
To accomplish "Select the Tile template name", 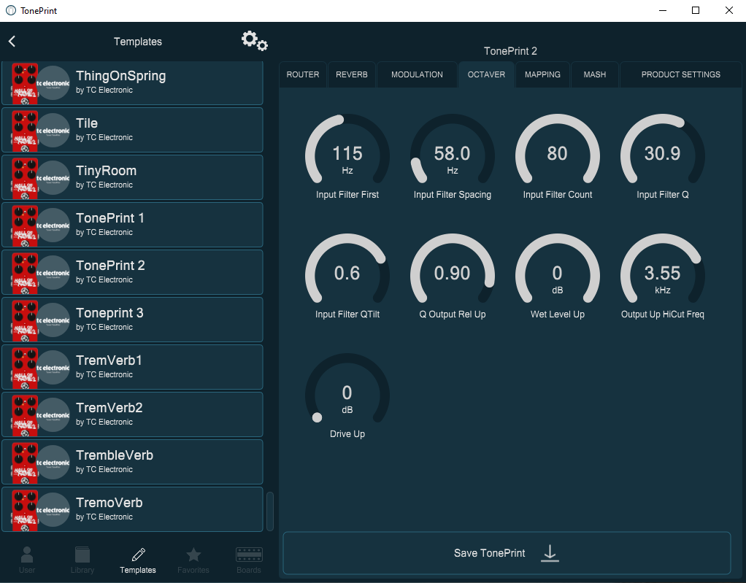I will pos(87,123).
